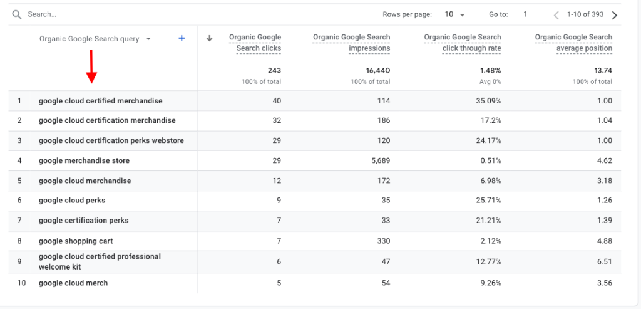Expand Organic Google Search query dimension dropdown
This screenshot has width=641, height=309.
148,39
